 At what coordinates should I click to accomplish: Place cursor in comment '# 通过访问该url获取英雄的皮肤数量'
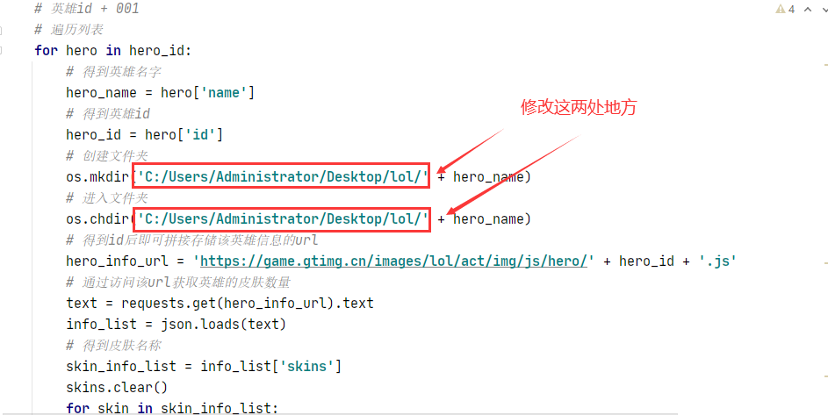(178, 283)
